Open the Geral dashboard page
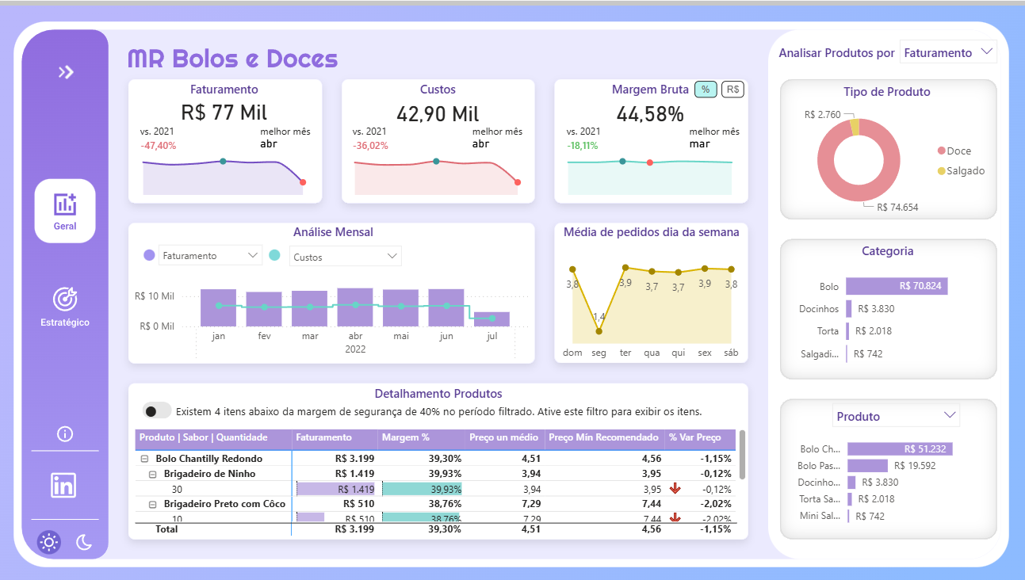1025x580 pixels. click(x=65, y=210)
